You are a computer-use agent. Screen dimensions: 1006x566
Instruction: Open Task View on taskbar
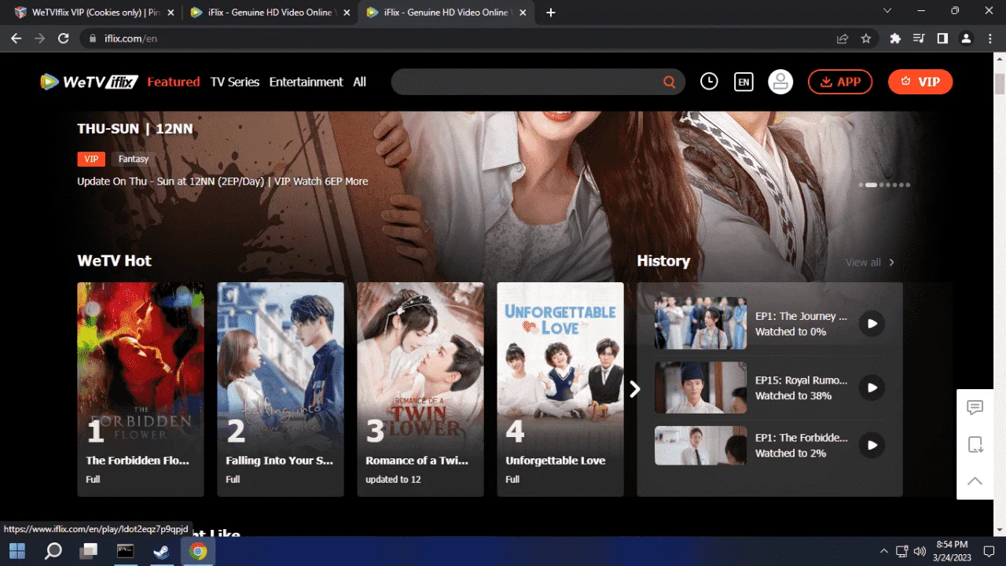click(x=90, y=551)
